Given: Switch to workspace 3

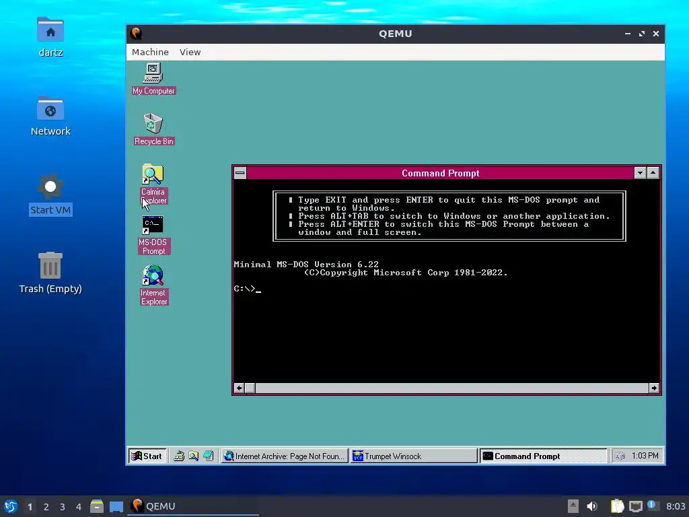Looking at the screenshot, I should coord(63,506).
